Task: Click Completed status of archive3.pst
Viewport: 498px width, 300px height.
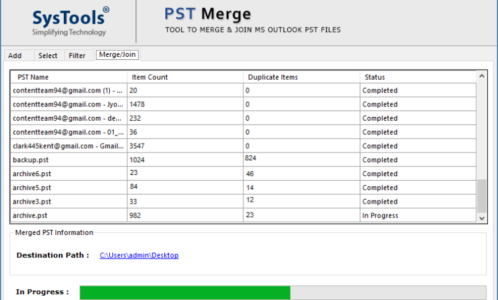Action: (380, 202)
